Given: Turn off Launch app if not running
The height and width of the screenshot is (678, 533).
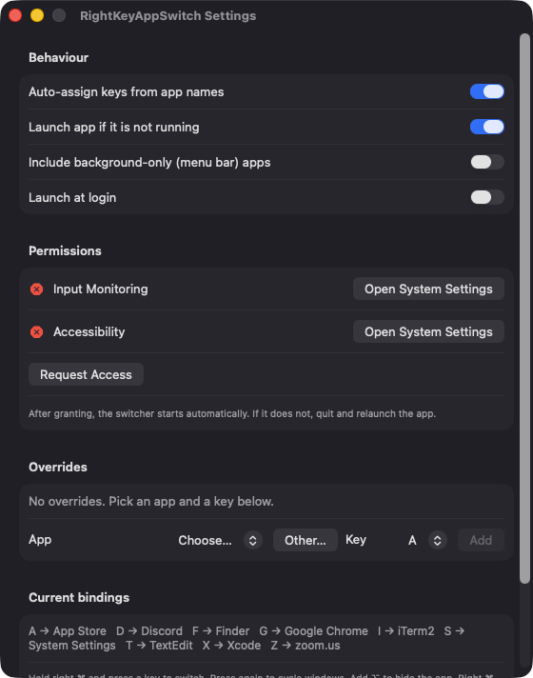Looking at the screenshot, I should [x=486, y=127].
